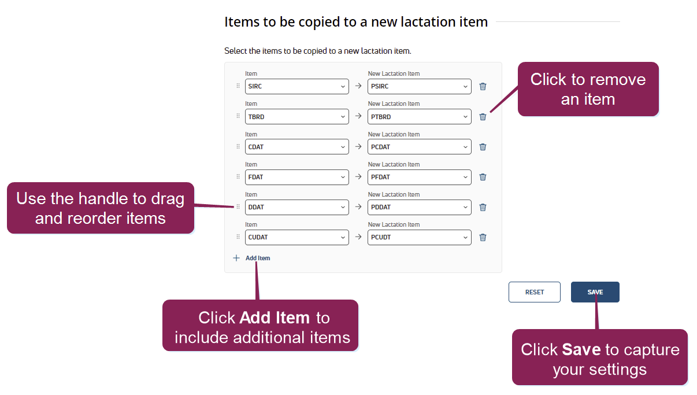Screen dimensions: 697x395
Task: Click the Add Item link
Action: (258, 258)
